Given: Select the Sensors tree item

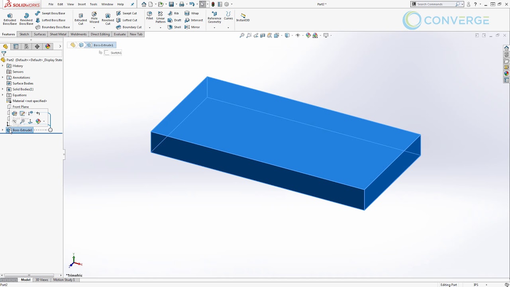Looking at the screenshot, I should click(15, 72).
